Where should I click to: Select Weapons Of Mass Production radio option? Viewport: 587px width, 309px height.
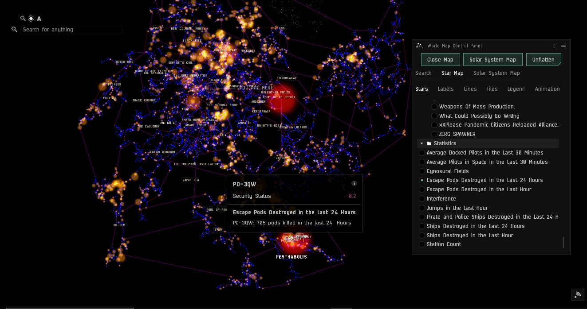[x=434, y=107]
